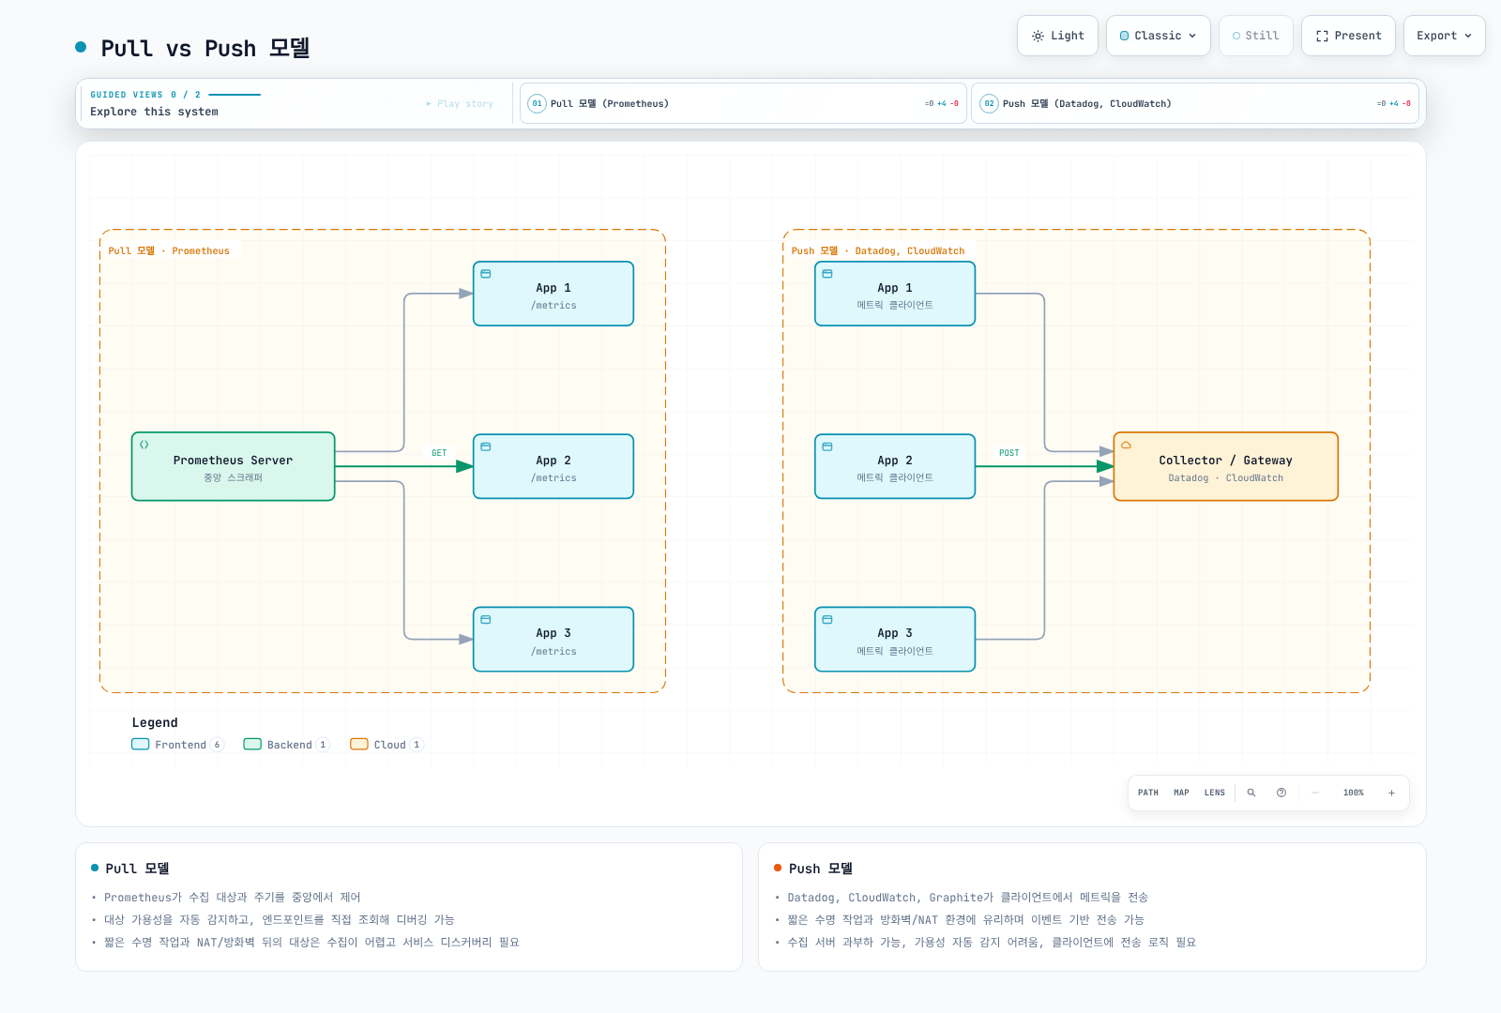
Task: Click the 100% zoom level
Action: [1354, 793]
